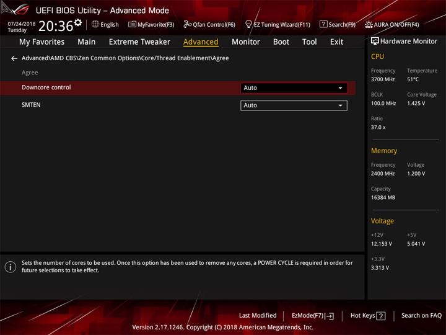The width and height of the screenshot is (446, 335).
Task: Click the Memory frequency value 2400 MHz
Action: [x=383, y=174]
